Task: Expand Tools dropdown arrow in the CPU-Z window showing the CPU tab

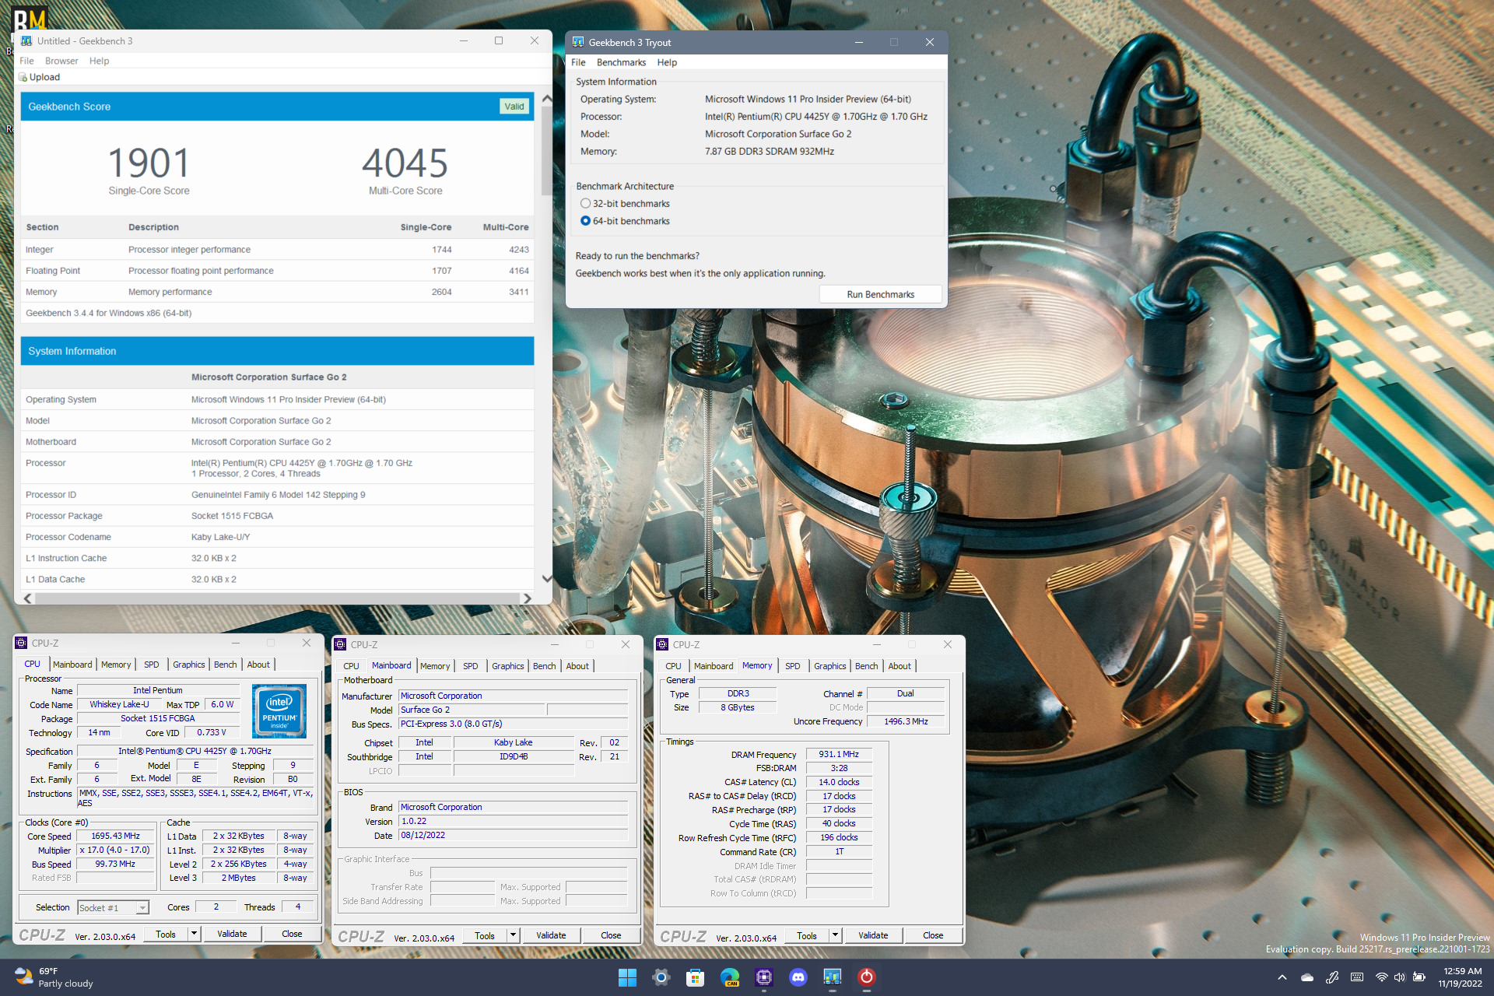Action: coord(194,934)
